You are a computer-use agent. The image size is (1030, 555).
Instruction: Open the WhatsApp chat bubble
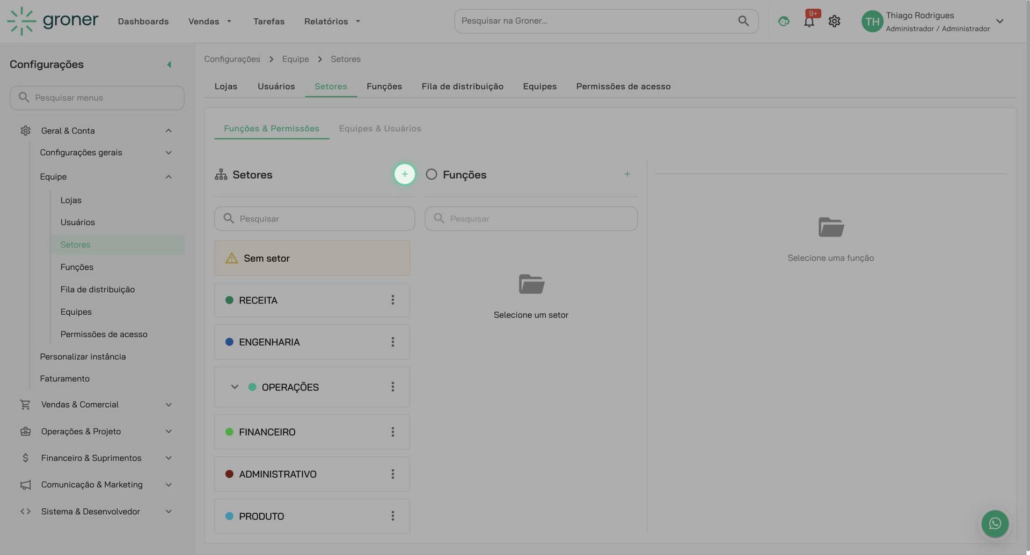tap(995, 523)
